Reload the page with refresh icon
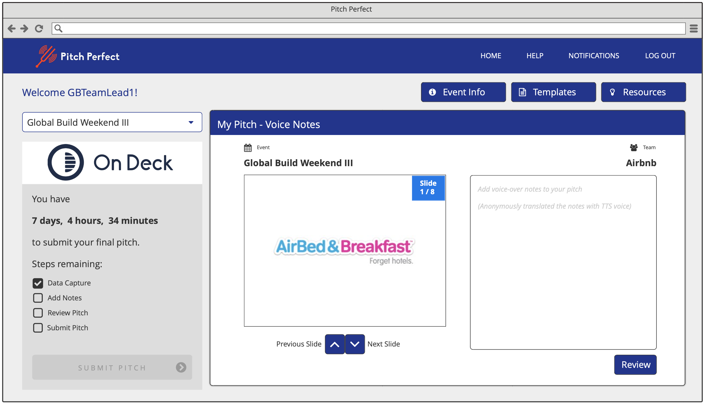This screenshot has height=406, width=707. (39, 28)
